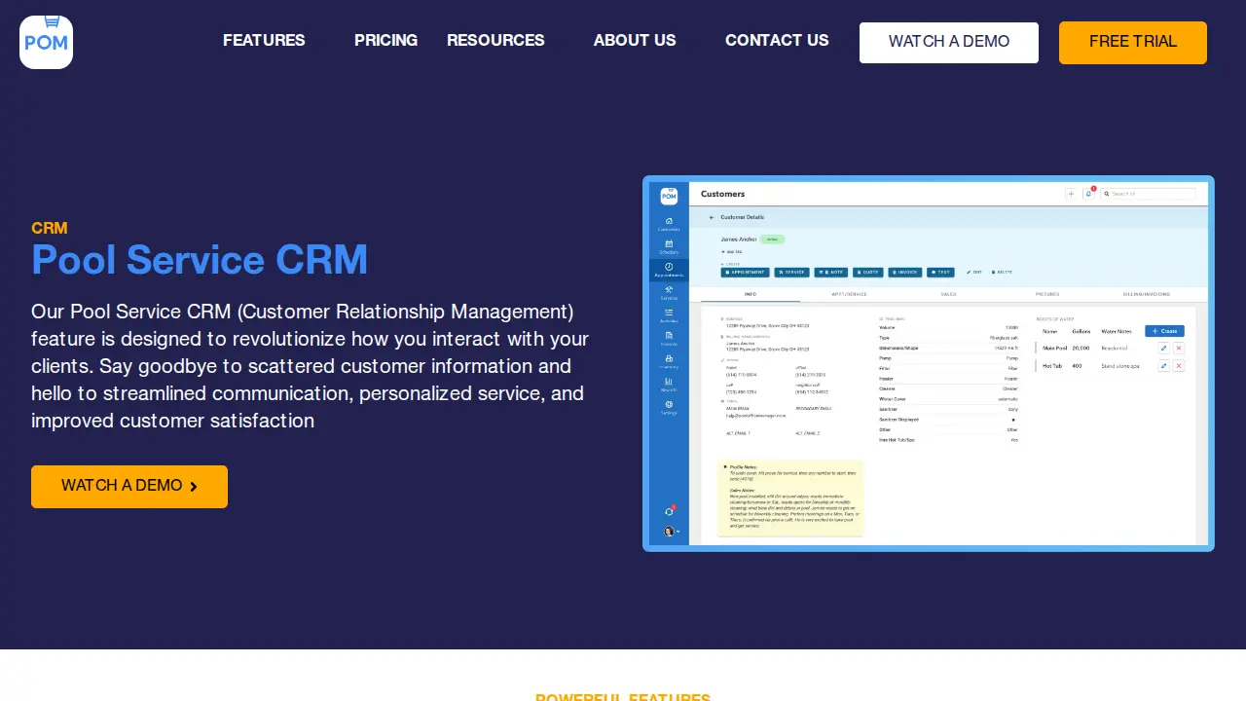Click the Appointments icon in screenshot sidebar
Screen dimensions: 1246x701
pyautogui.click(x=669, y=270)
